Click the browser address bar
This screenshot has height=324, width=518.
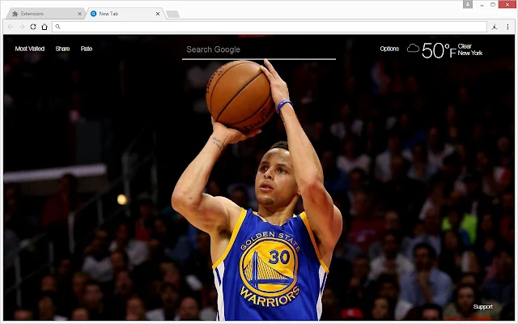pos(270,27)
